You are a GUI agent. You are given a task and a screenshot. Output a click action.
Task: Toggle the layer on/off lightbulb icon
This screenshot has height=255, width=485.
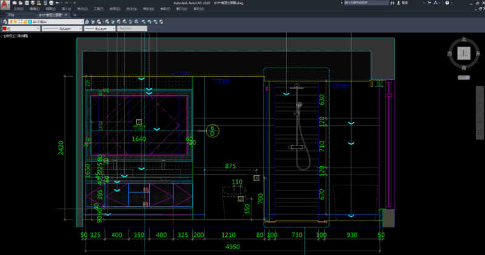pos(12,21)
